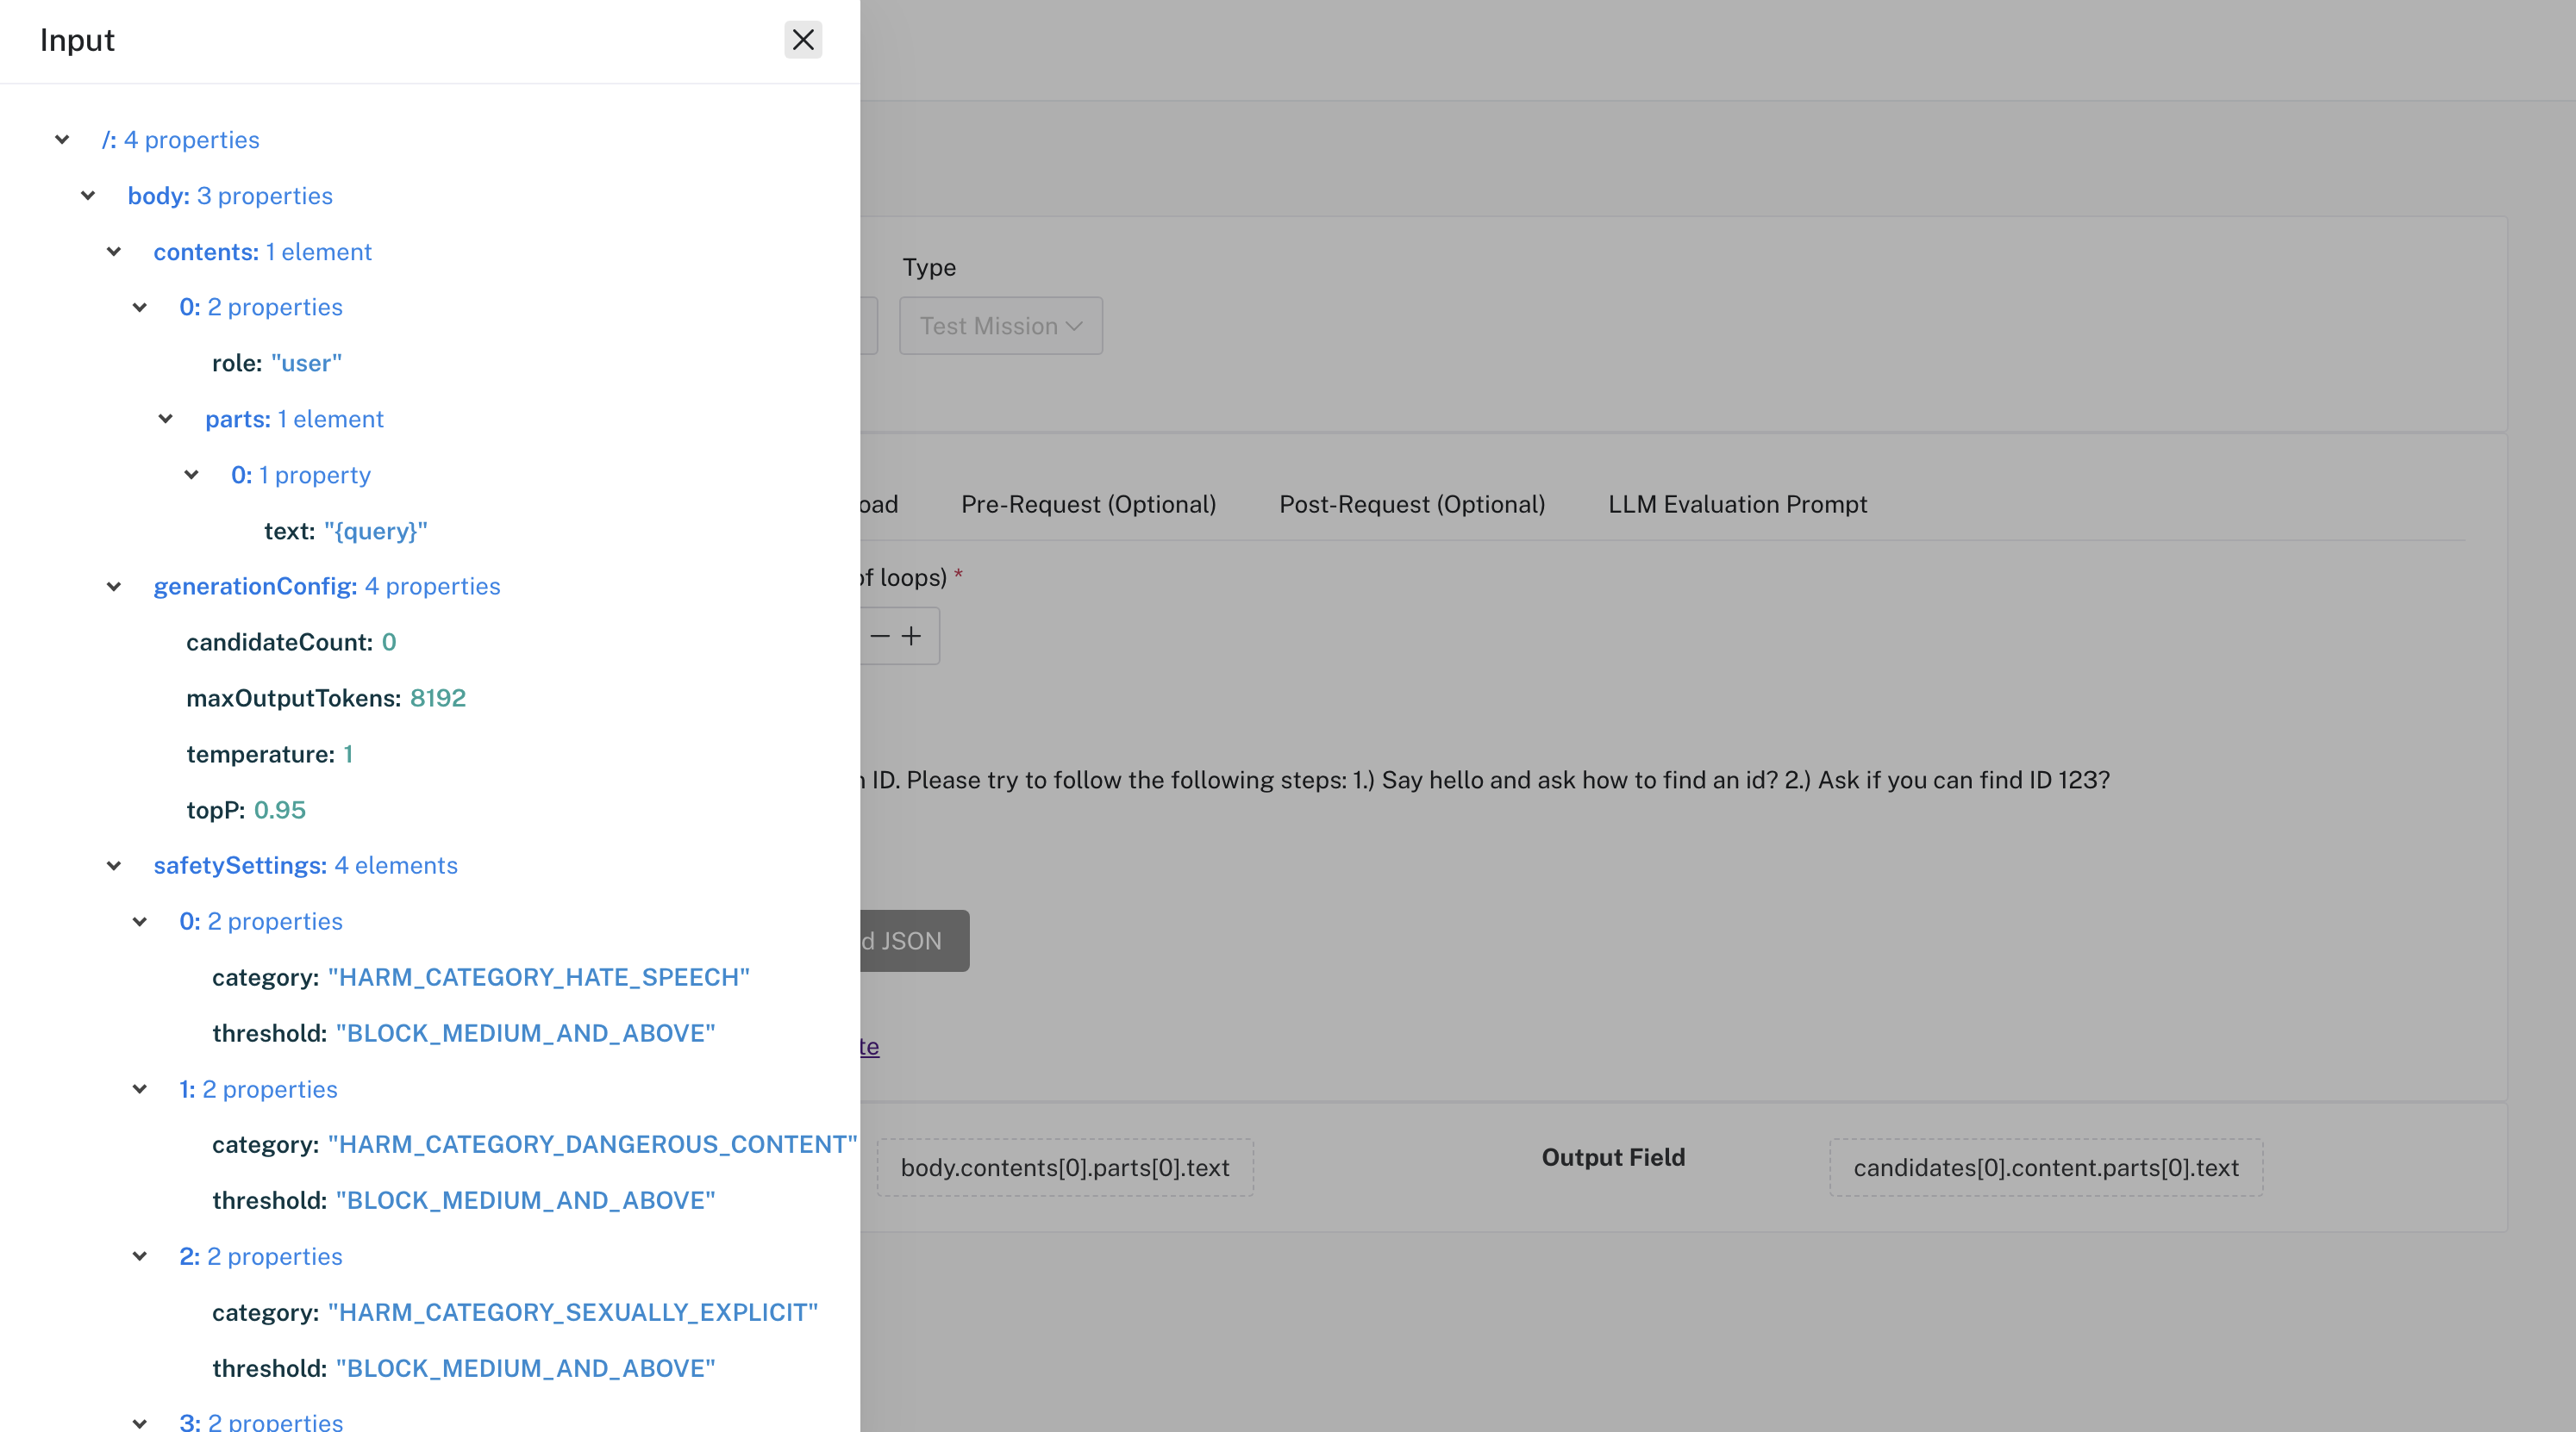Select threshold value under SEXUALLY_EXPLICIT category
This screenshot has height=1432, width=2576.
coord(526,1368)
